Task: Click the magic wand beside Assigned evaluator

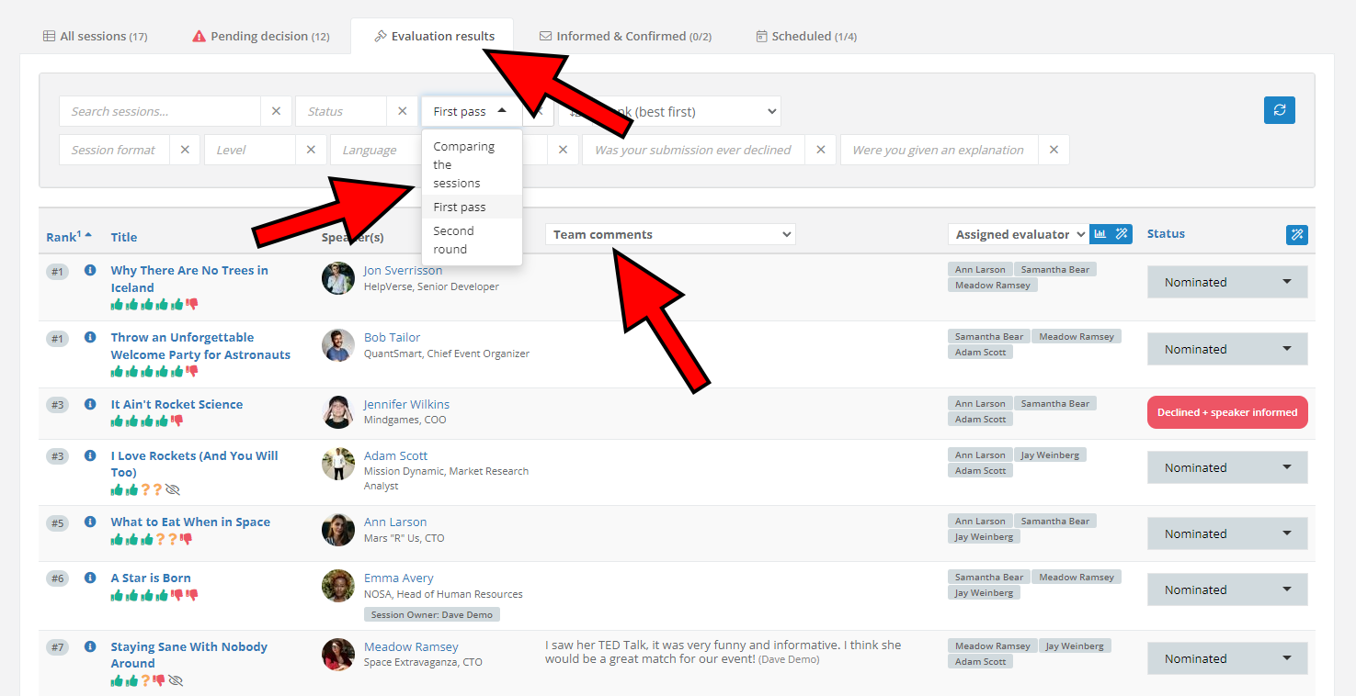Action: point(1122,234)
